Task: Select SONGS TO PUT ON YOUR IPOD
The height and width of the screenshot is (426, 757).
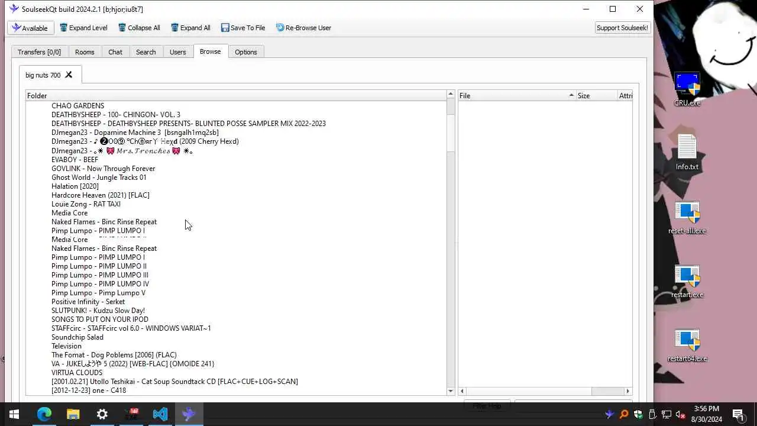Action: [x=100, y=319]
